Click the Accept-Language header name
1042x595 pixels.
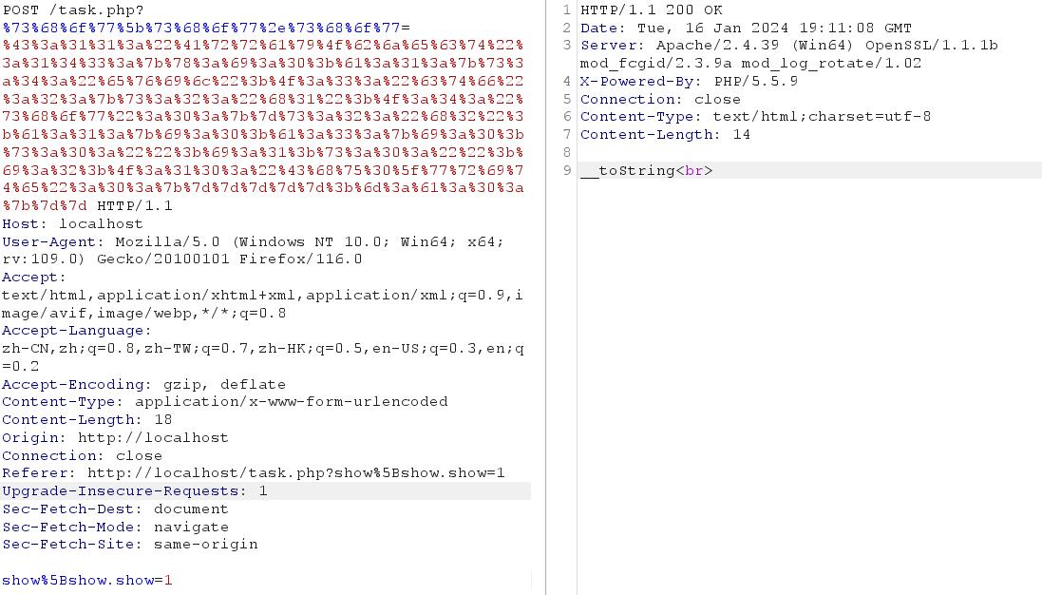pyautogui.click(x=75, y=331)
